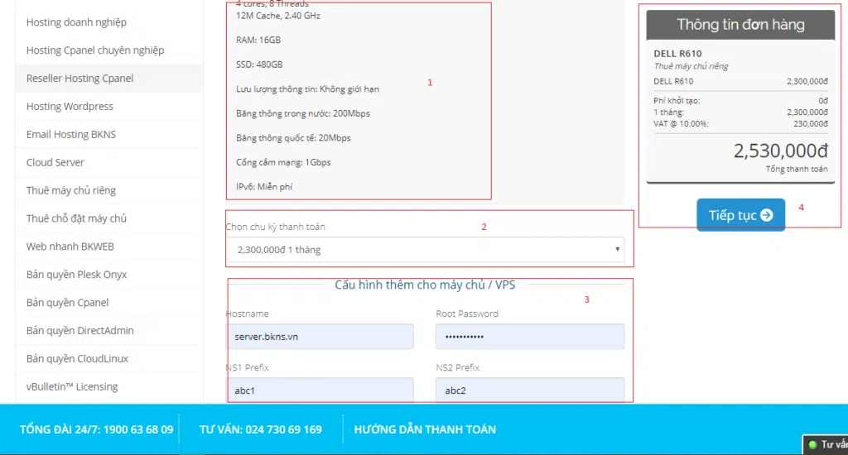Click the NS2 Prefix field containing abc2
This screenshot has width=848, height=455.
[x=530, y=390]
